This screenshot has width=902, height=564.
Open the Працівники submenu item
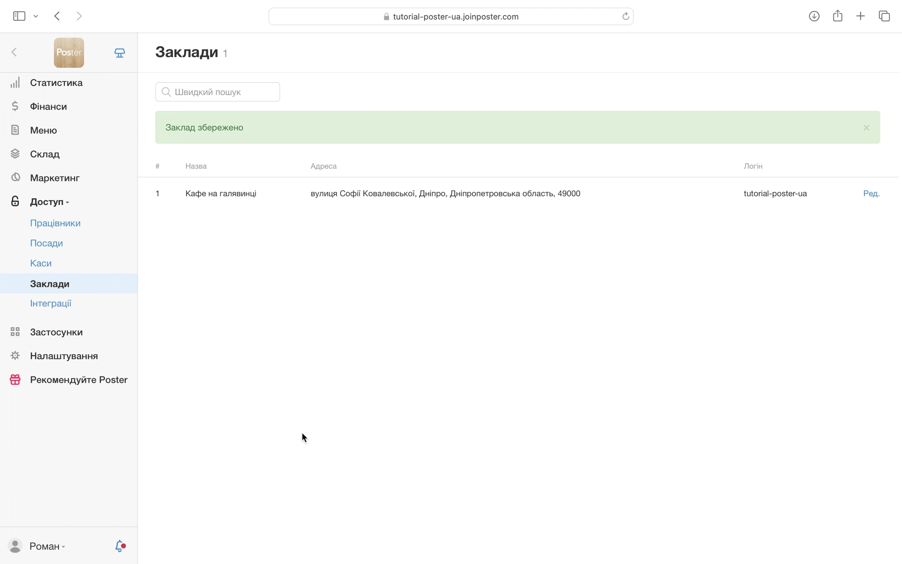tap(55, 223)
